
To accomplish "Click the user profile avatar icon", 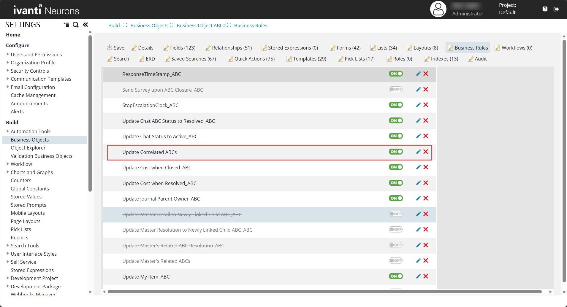I will [438, 9].
